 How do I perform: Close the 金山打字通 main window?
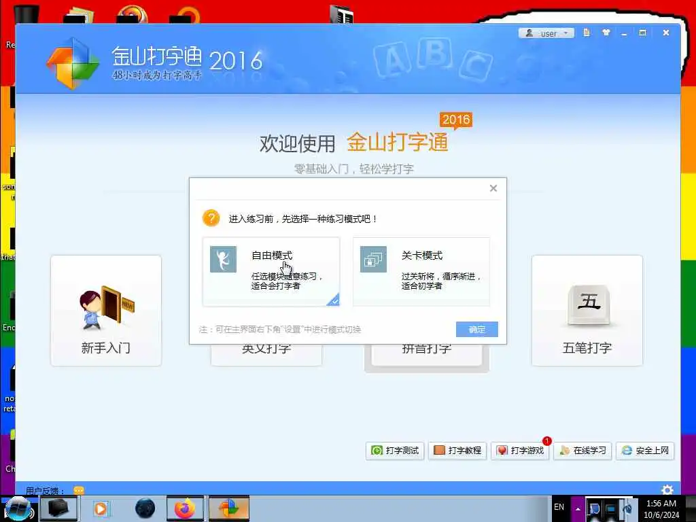point(666,33)
